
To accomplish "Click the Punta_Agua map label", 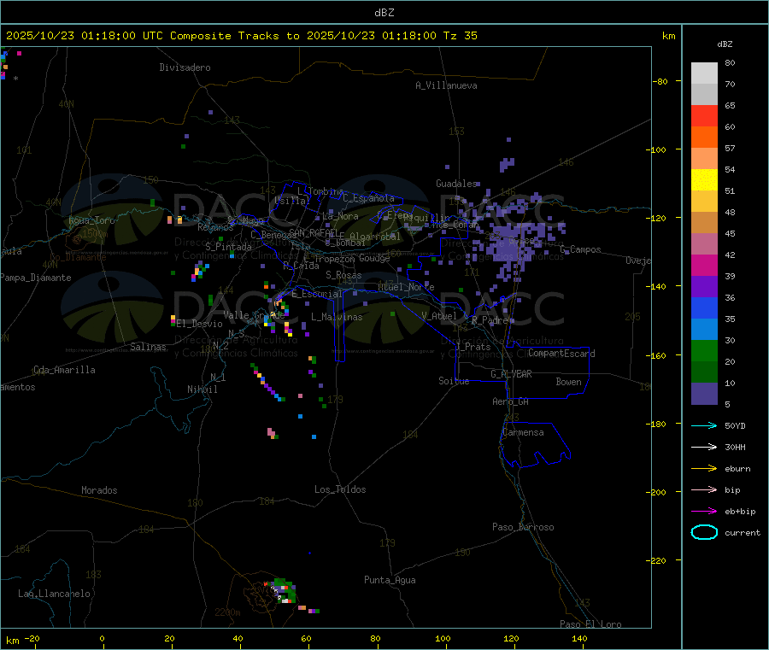I will coord(390,580).
